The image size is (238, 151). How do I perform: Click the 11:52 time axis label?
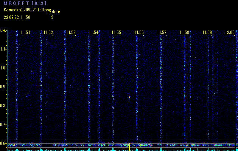pyautogui.click(x=48, y=32)
